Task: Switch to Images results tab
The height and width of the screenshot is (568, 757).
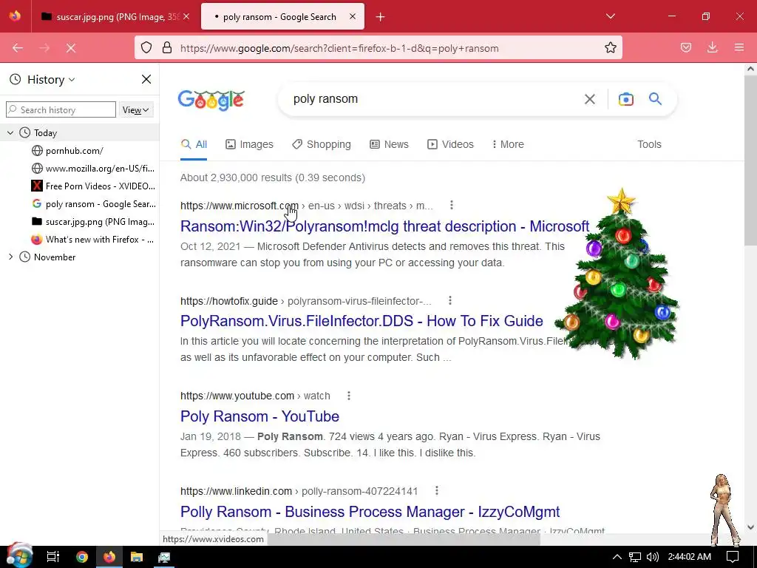Action: (x=250, y=144)
